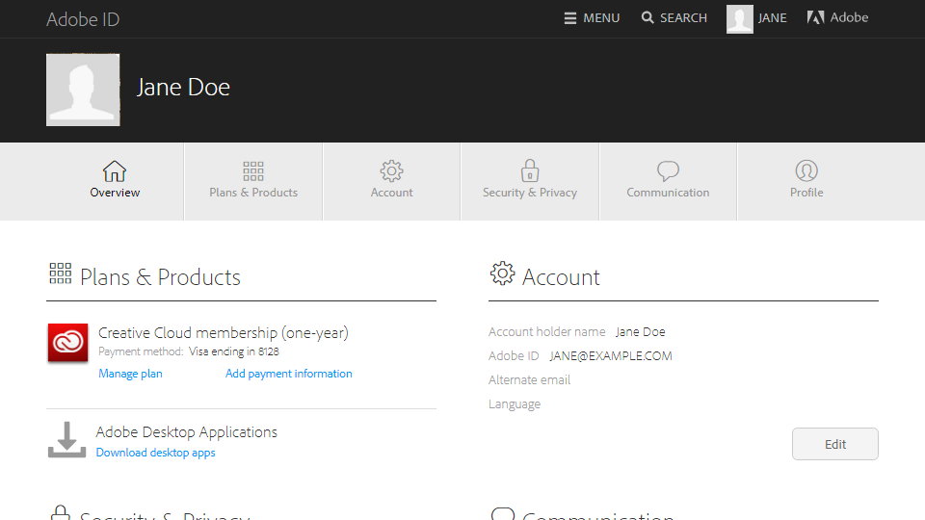Click the Adobe ID title text
Viewport: 925px width, 520px height.
point(83,19)
